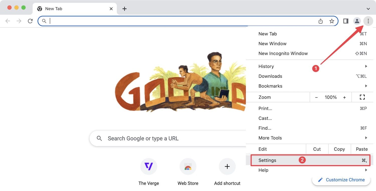This screenshot has width=376, height=191.
Task: Open a new tab with plus button
Action: pos(124,9)
